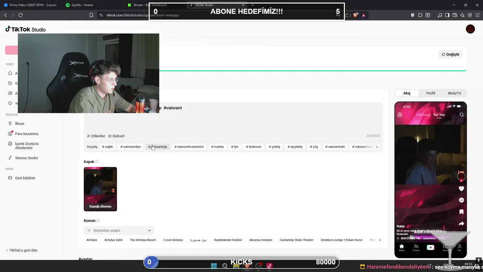The width and height of the screenshot is (483, 272).
Task: Switch to the Kick Dashboard browser tab
Action: pyautogui.click(x=151, y=5)
